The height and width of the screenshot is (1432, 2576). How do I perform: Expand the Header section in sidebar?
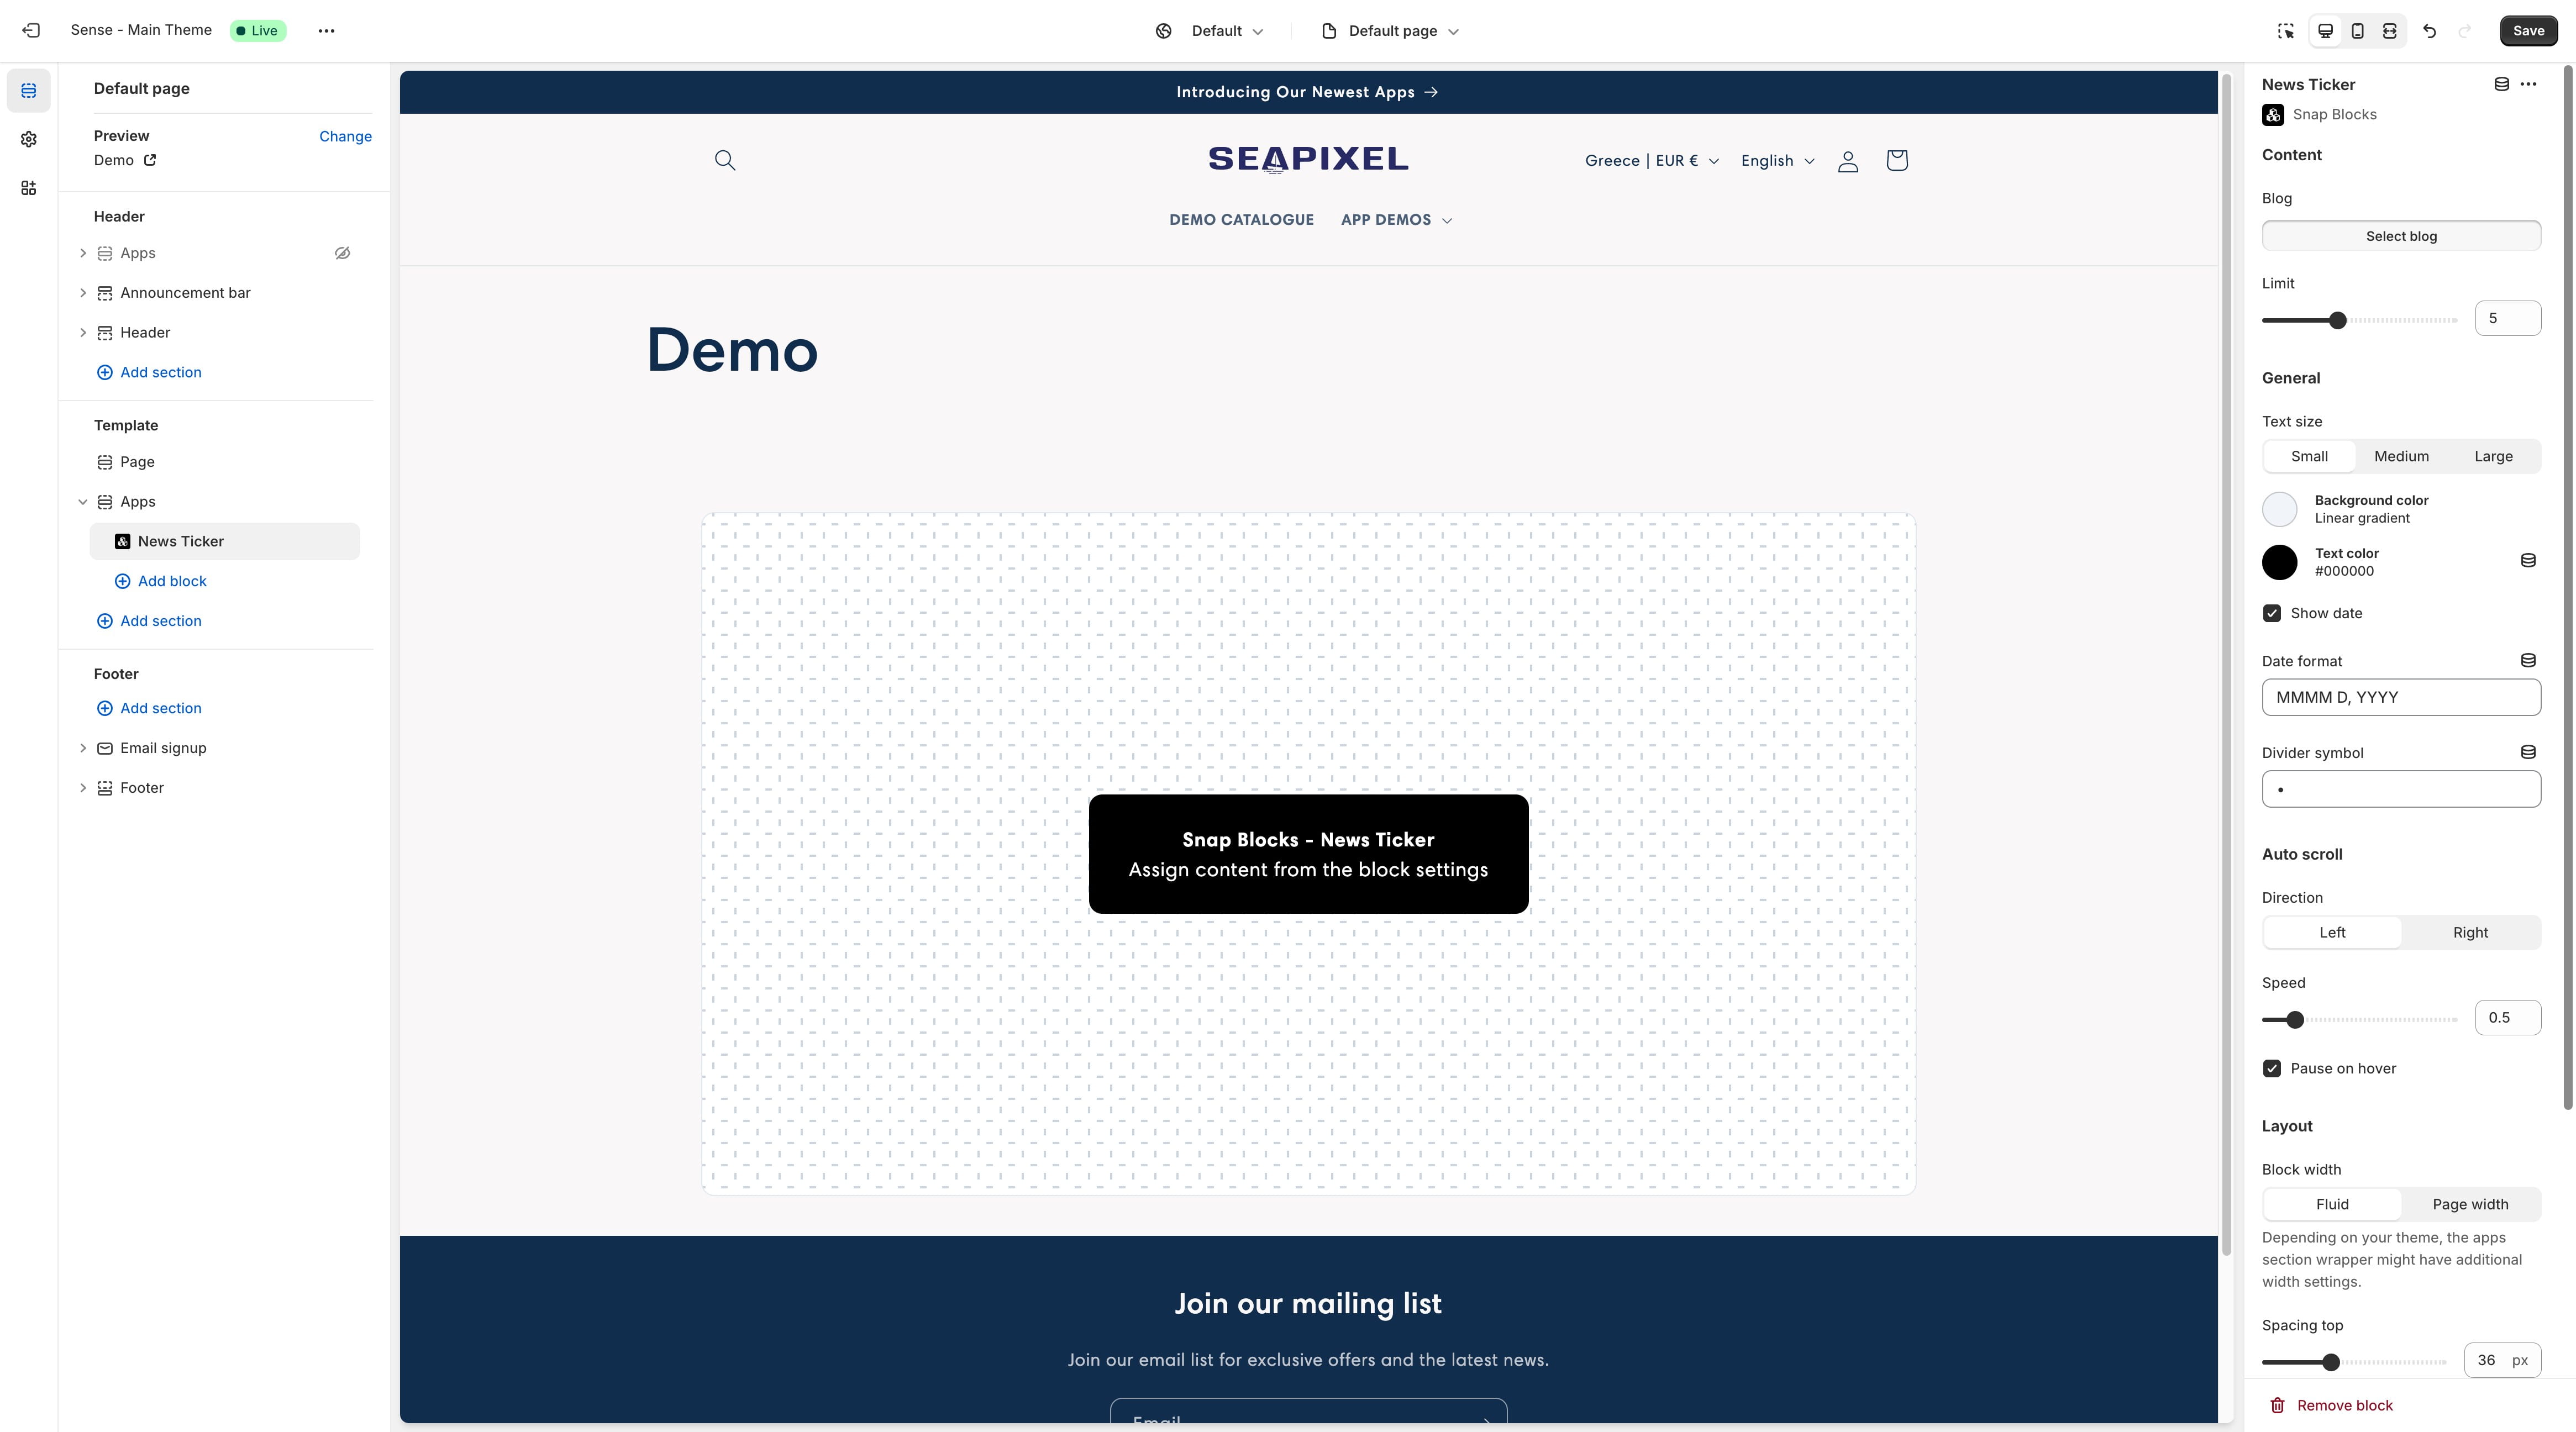click(x=83, y=333)
